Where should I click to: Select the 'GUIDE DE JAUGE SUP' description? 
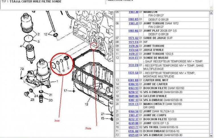[158, 38]
